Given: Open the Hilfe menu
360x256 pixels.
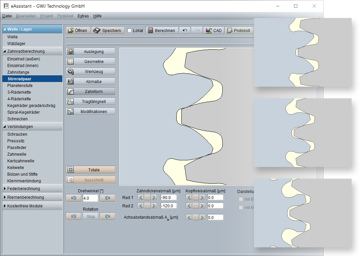Looking at the screenshot, I should point(97,16).
